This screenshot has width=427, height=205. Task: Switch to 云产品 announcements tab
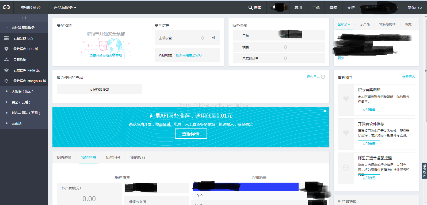(365, 24)
